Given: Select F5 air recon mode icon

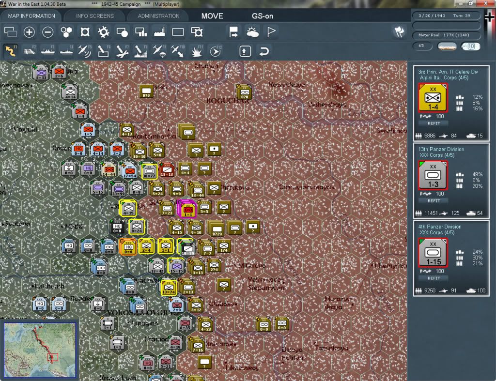Looking at the screenshot, I should click(x=85, y=51).
